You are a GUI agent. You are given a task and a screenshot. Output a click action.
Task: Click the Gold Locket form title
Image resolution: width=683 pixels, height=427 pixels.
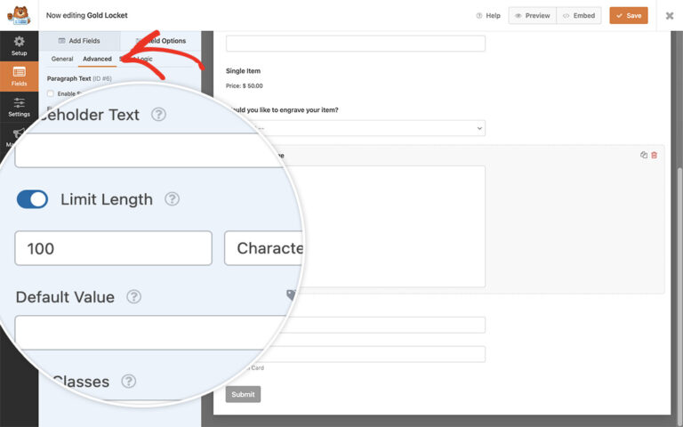click(107, 15)
